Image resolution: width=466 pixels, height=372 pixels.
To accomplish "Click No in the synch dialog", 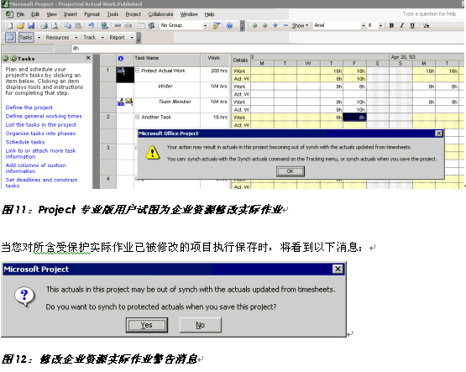I will coord(201,325).
